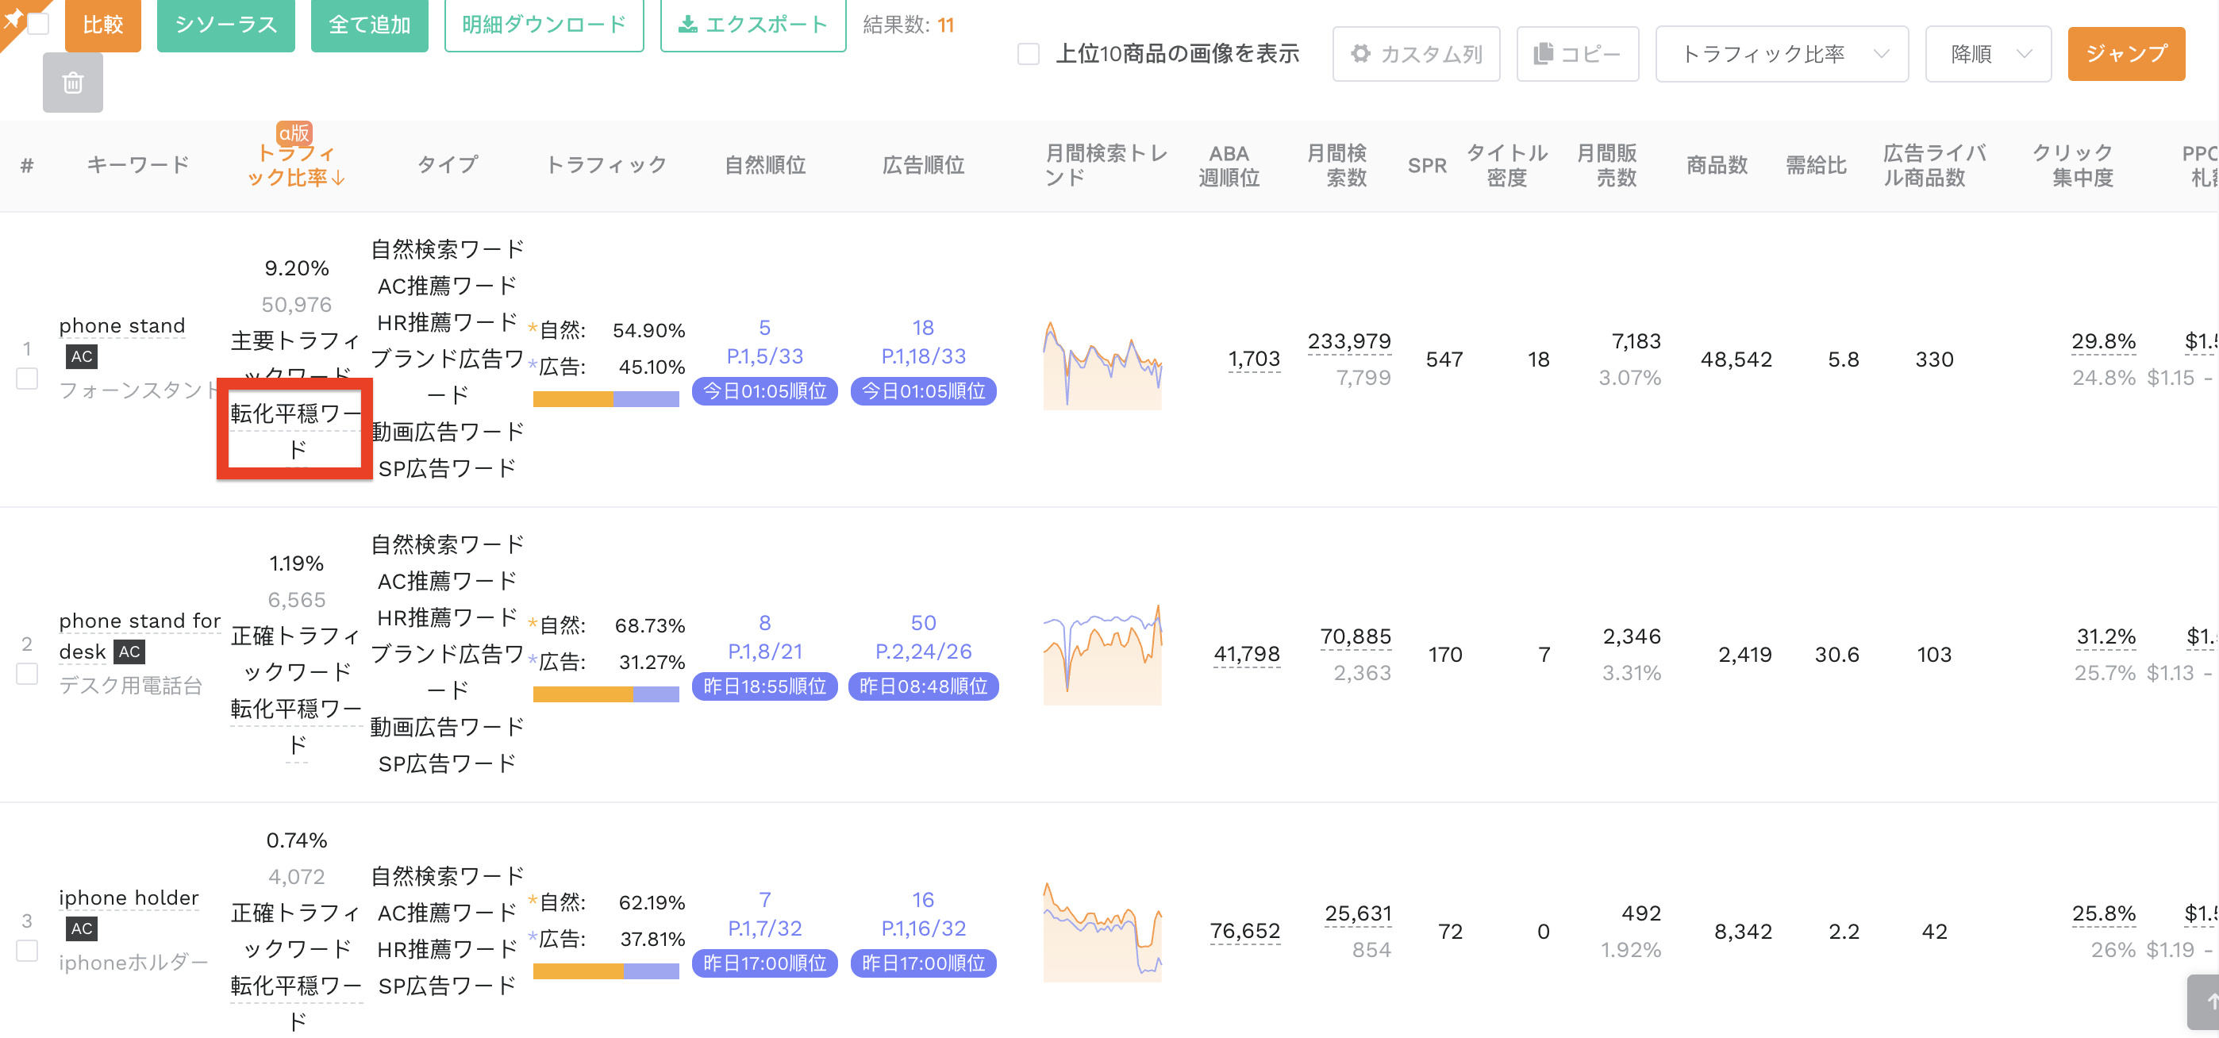Viewport: 2219px width, 1038px height.
Task: Click the trash delete icon button
Action: (x=72, y=83)
